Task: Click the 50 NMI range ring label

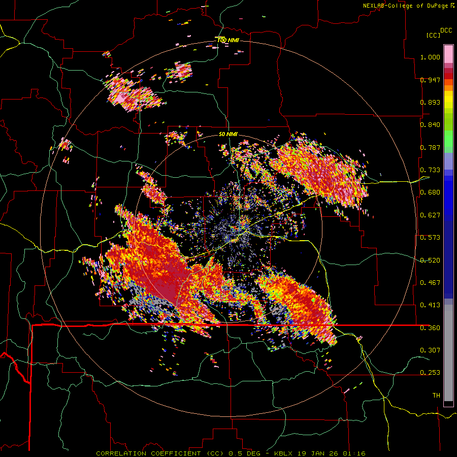Action: 228,134
